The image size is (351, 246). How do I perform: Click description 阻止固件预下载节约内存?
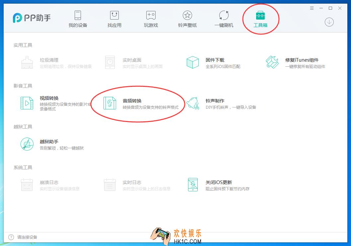(228, 189)
